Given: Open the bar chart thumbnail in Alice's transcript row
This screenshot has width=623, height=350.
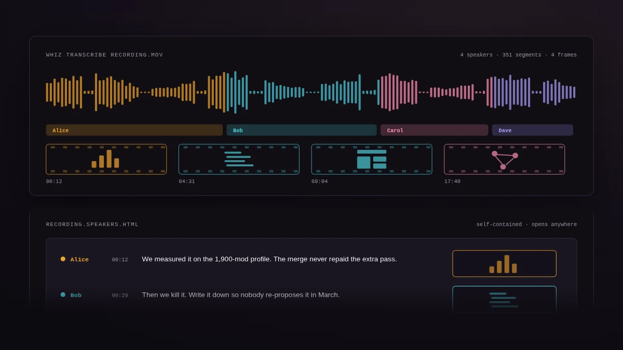Looking at the screenshot, I should pyautogui.click(x=504, y=263).
